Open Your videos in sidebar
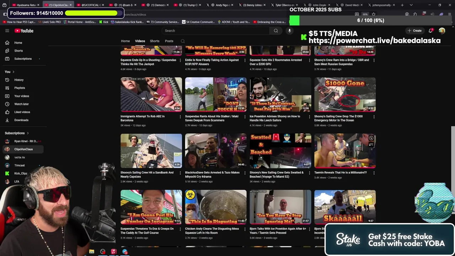The width and height of the screenshot is (455, 256). point(22,96)
